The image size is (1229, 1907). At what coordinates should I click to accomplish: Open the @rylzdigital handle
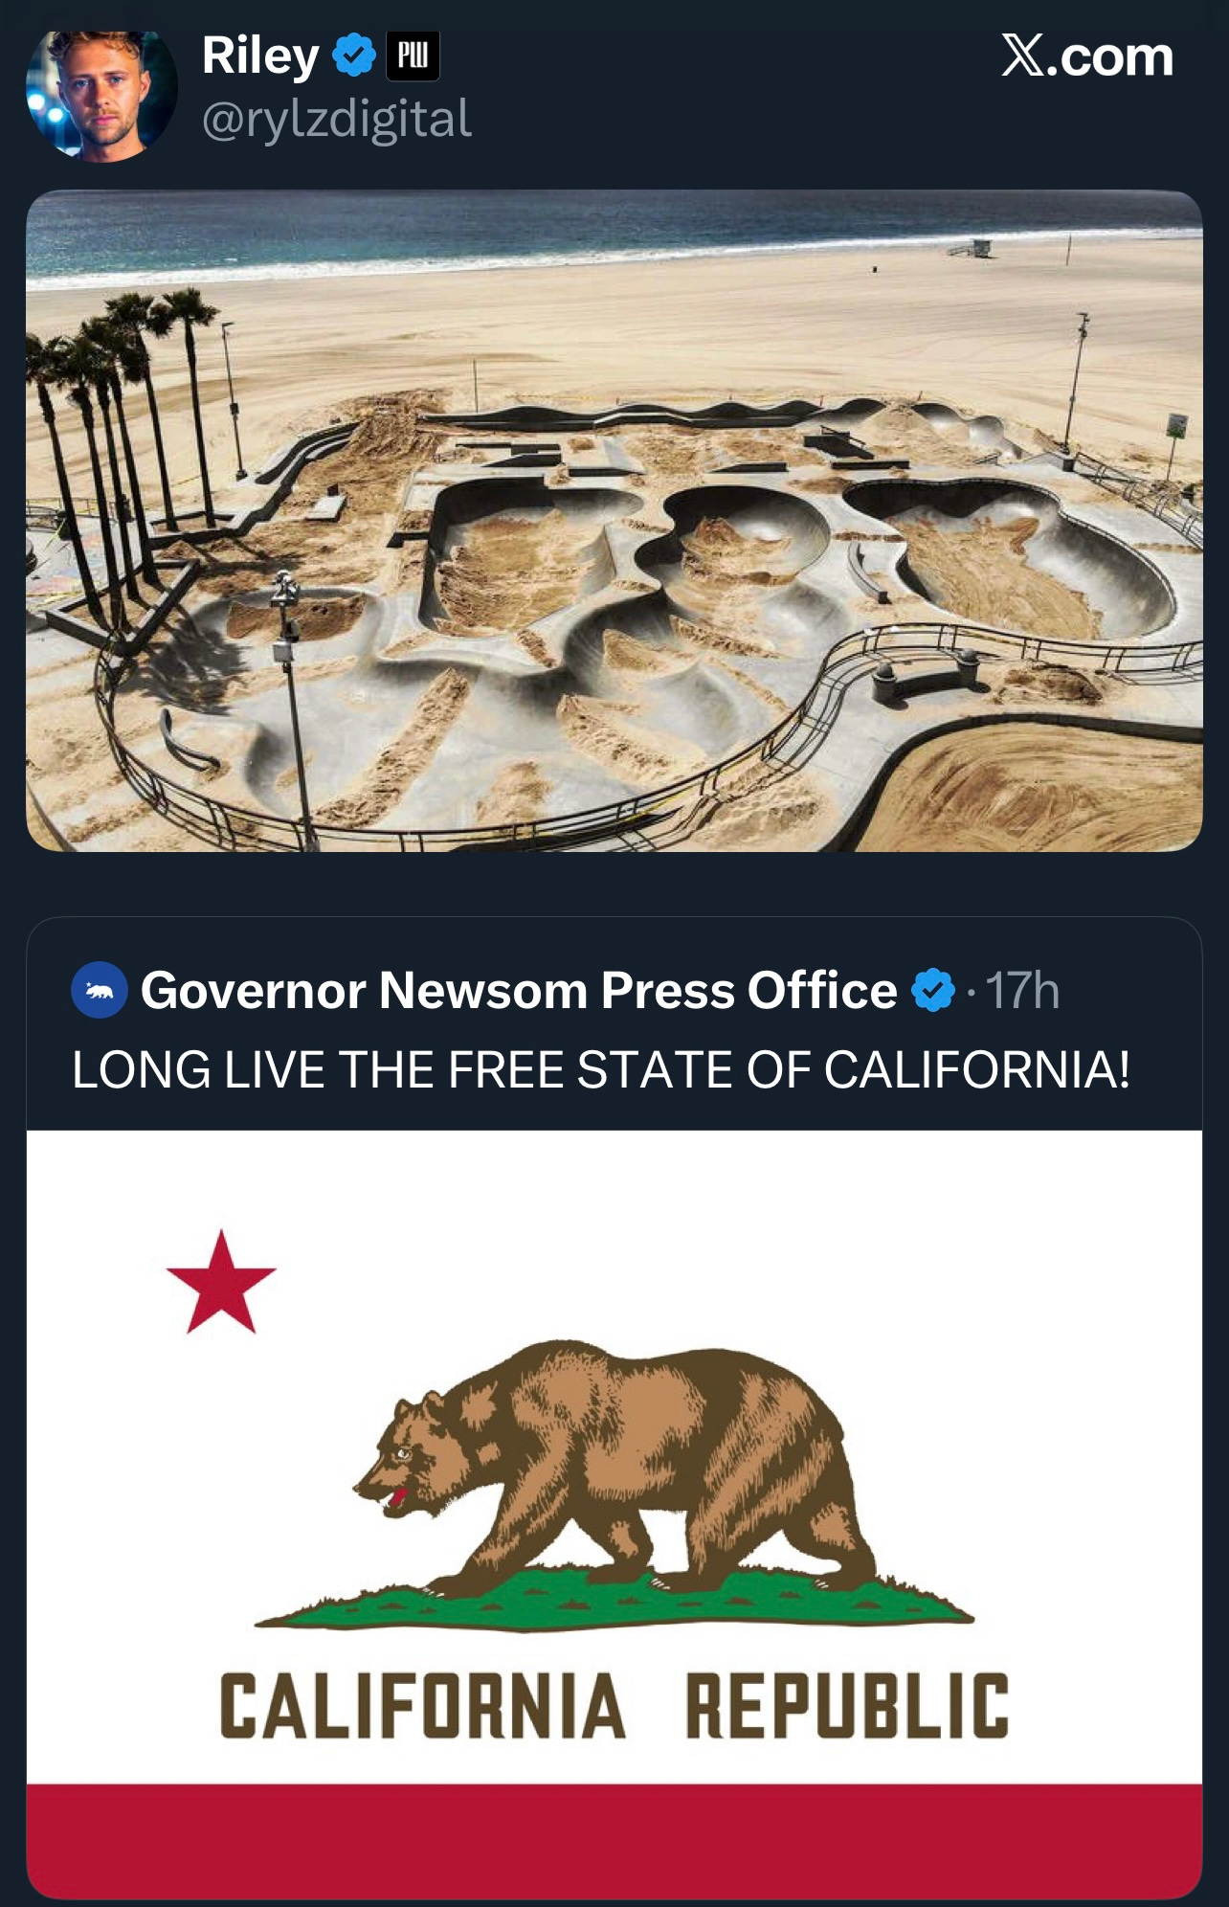[x=337, y=120]
